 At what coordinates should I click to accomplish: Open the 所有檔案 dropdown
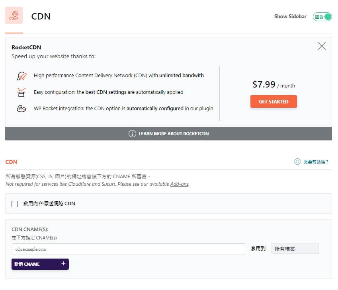[295, 249]
